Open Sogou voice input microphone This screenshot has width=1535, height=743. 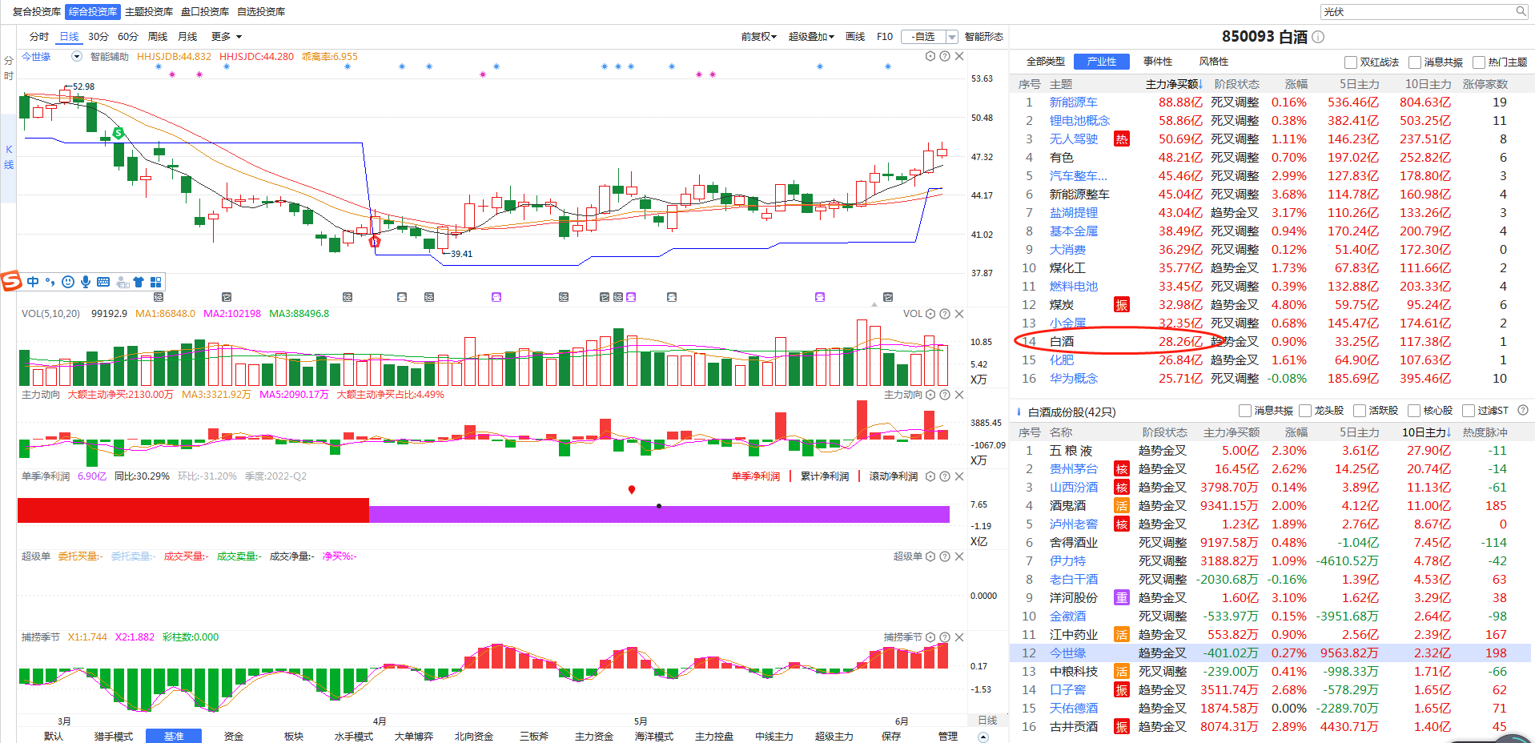point(86,282)
